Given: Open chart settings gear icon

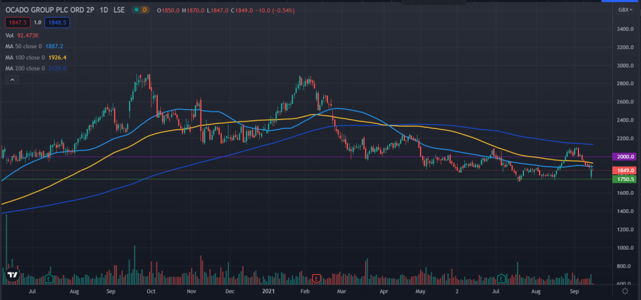Looking at the screenshot, I should (625, 291).
